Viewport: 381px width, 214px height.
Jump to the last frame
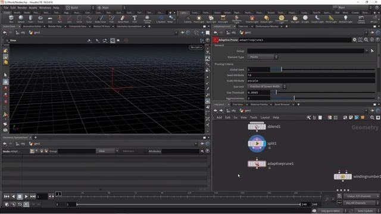[x=33, y=197]
